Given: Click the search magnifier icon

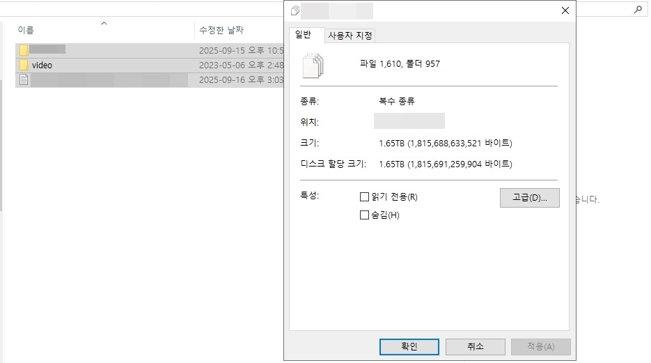Looking at the screenshot, I should coord(638,9).
